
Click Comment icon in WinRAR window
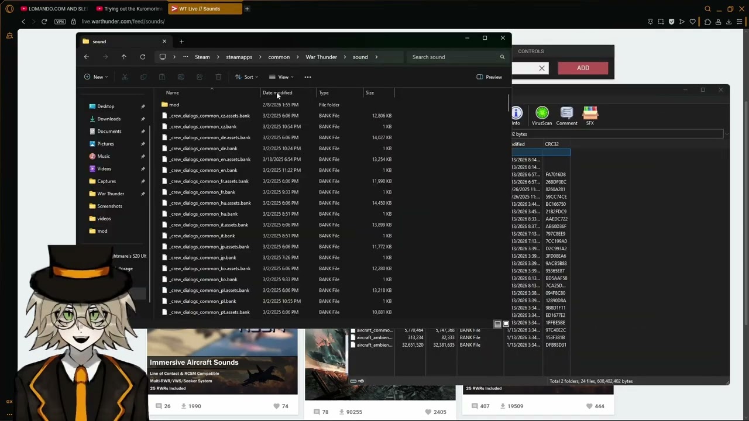point(566,116)
